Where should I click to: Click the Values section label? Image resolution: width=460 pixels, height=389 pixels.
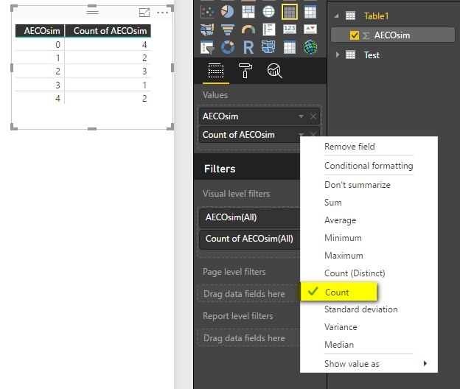tap(215, 95)
